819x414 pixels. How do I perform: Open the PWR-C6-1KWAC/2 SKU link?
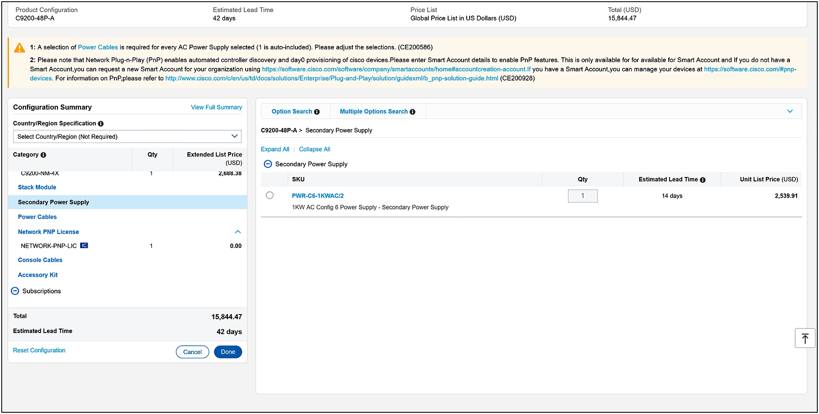(x=318, y=196)
